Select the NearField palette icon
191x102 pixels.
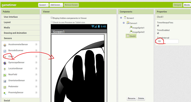[x=5, y=75]
